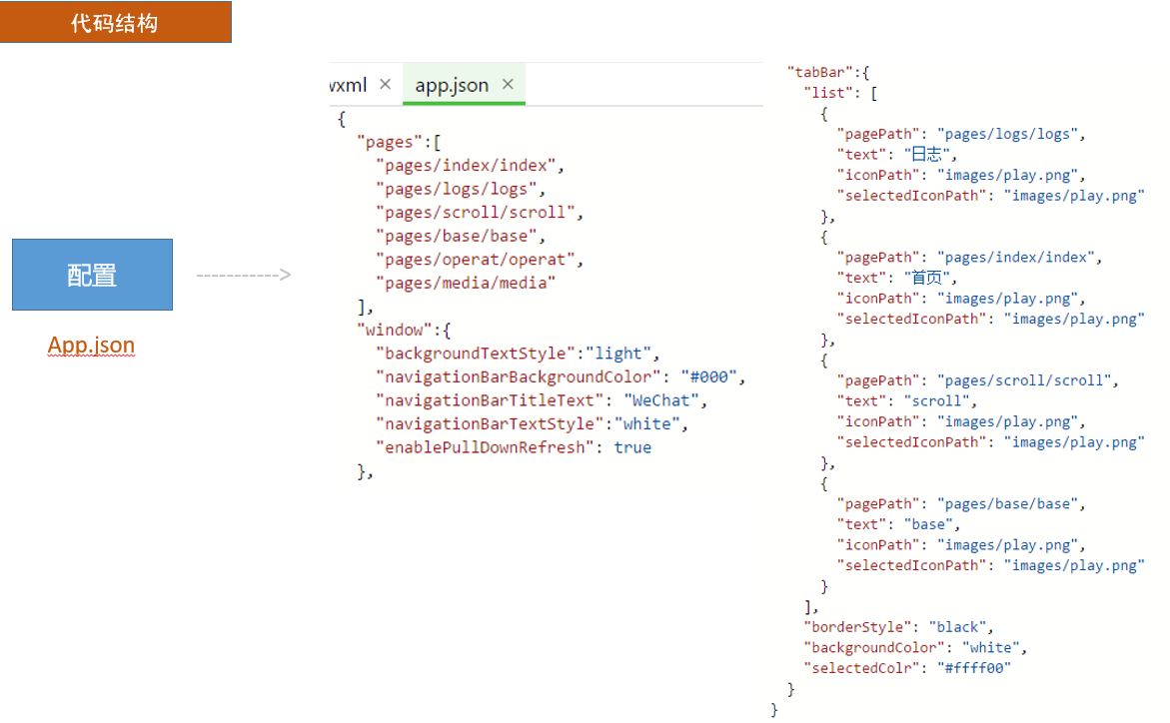Click the "list": [ key line

click(840, 93)
